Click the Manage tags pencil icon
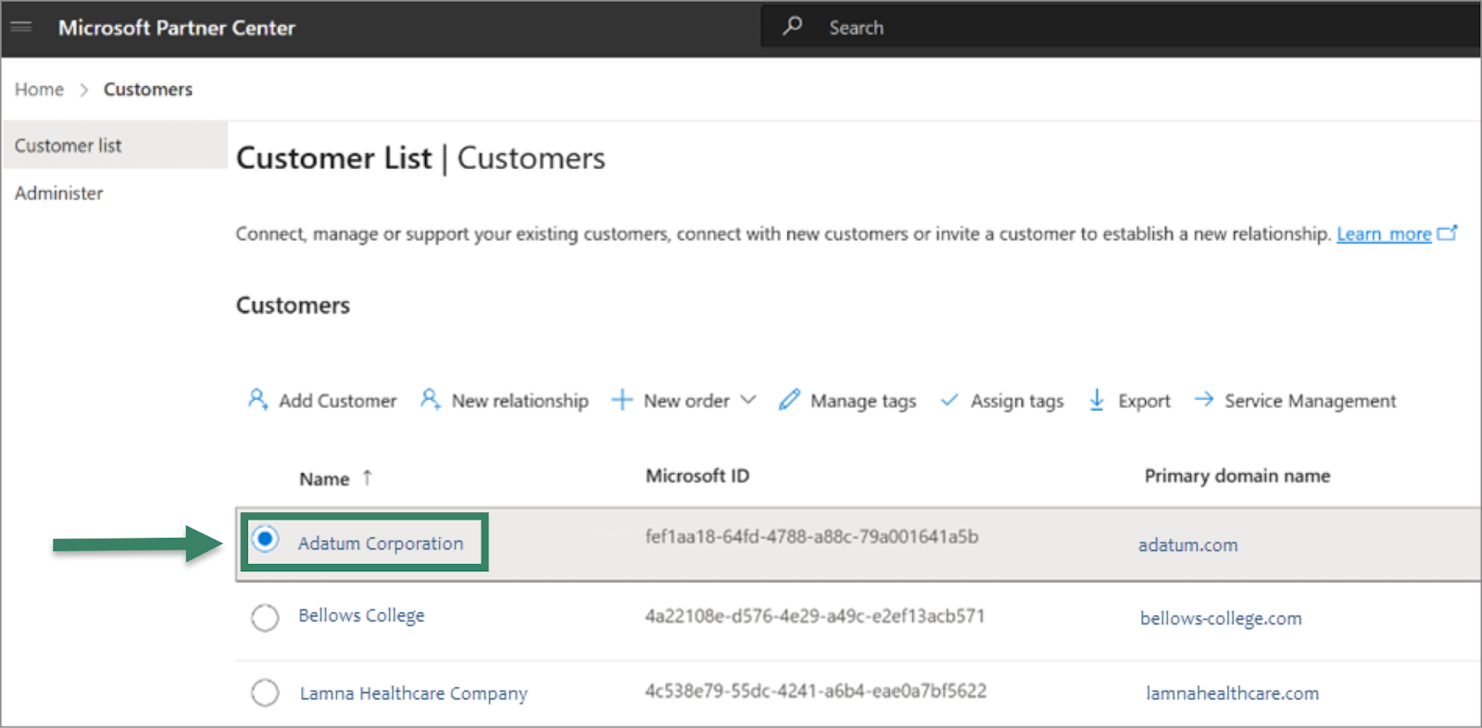The width and height of the screenshot is (1482, 728). pyautogui.click(x=789, y=399)
